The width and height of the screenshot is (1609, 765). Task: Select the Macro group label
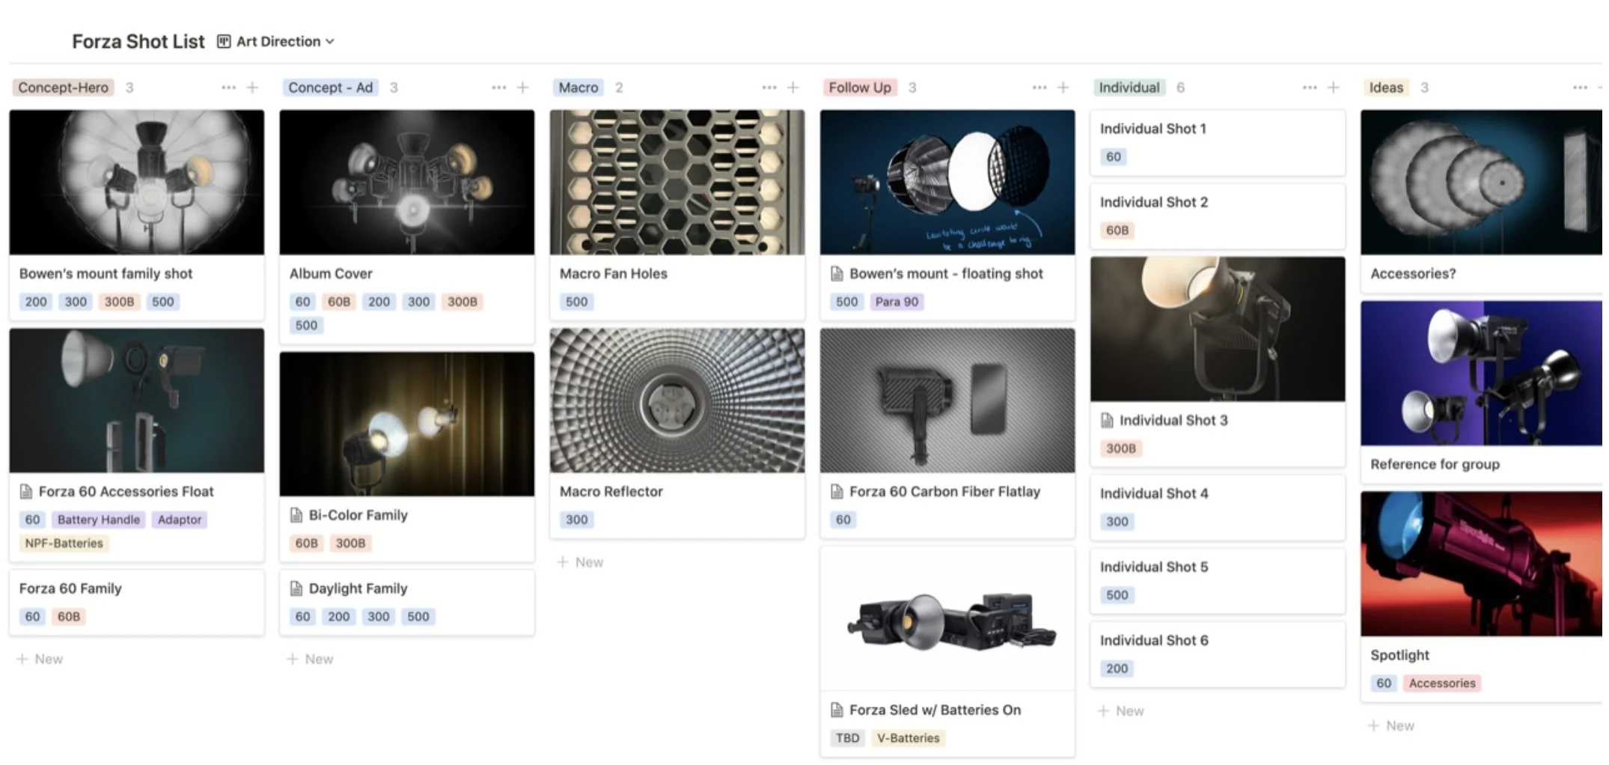(x=578, y=88)
